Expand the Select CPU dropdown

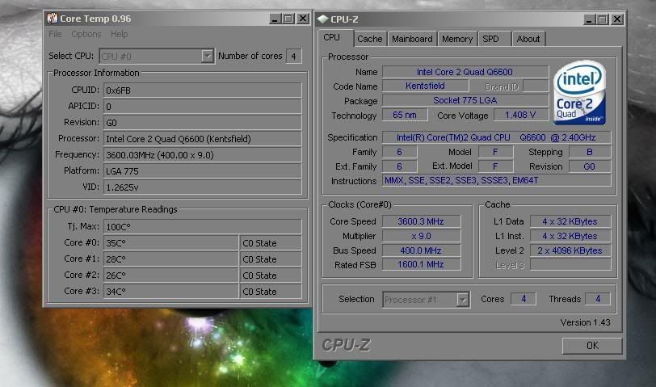207,56
